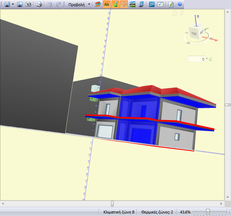Click the green refresh page icon
231x216 pixels.
171,5
